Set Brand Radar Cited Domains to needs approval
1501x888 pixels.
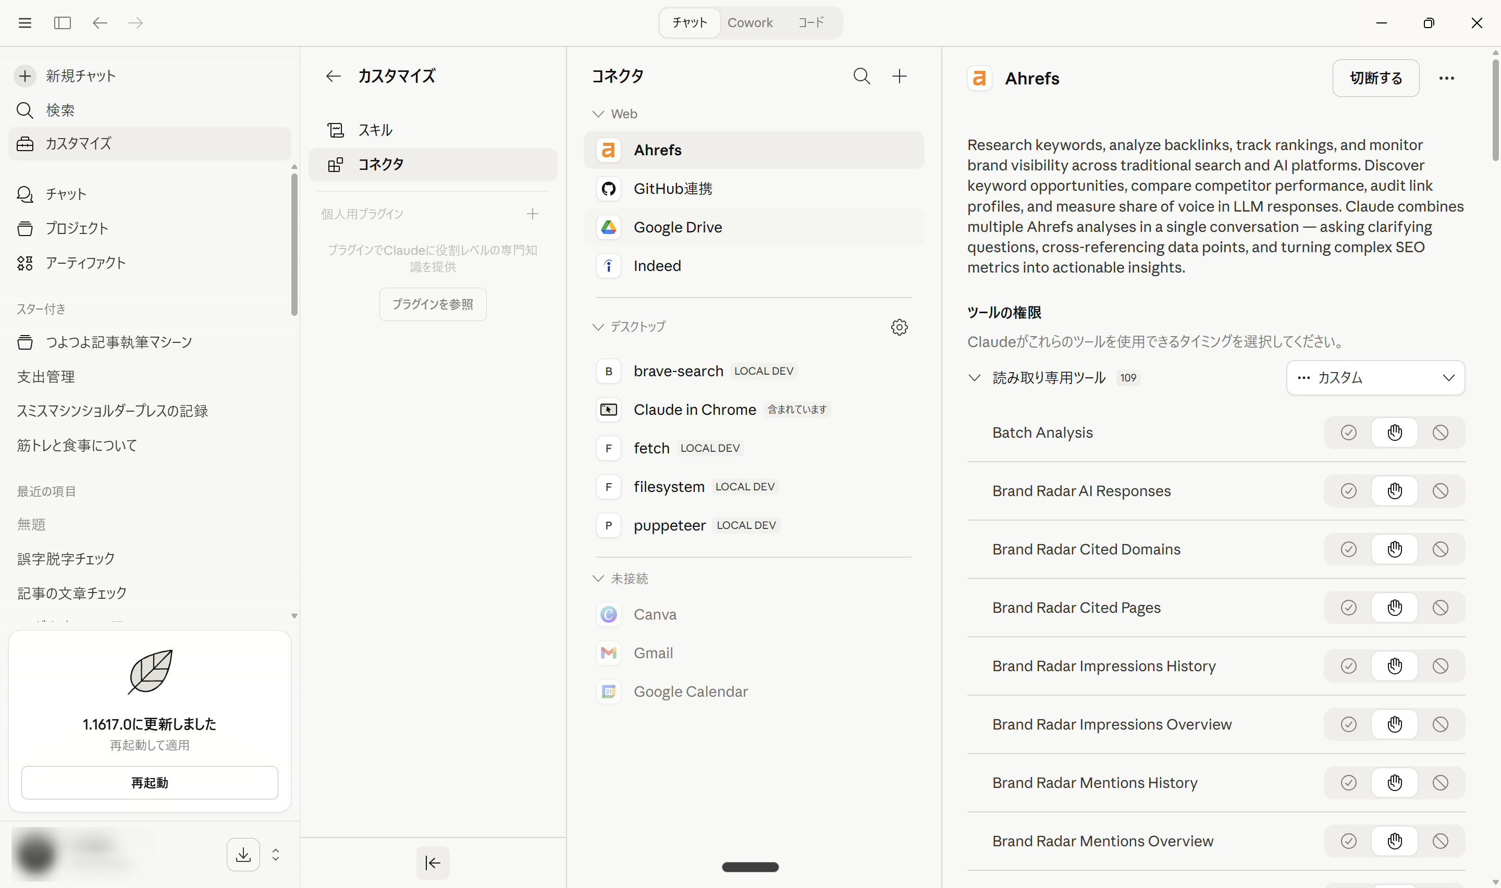1395,549
